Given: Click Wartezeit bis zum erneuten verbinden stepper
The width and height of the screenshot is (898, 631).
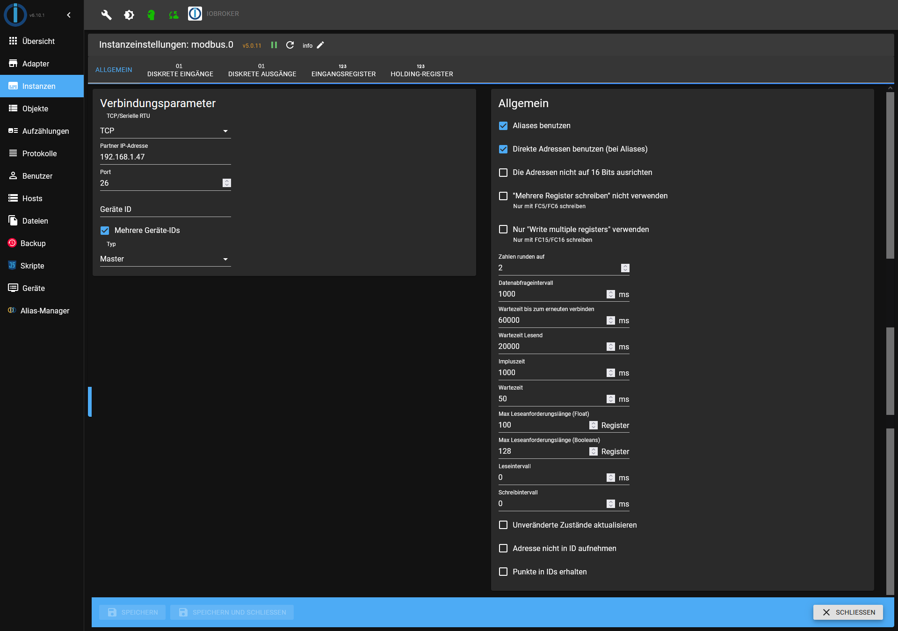Looking at the screenshot, I should (x=611, y=320).
